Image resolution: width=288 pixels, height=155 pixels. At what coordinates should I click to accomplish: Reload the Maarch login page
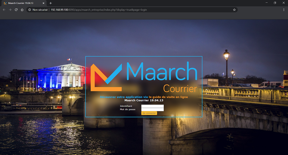(x=16, y=10)
